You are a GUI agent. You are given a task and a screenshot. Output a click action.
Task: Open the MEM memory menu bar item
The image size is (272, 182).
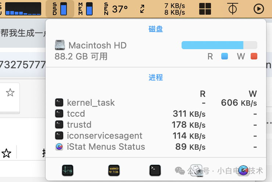click(x=85, y=9)
